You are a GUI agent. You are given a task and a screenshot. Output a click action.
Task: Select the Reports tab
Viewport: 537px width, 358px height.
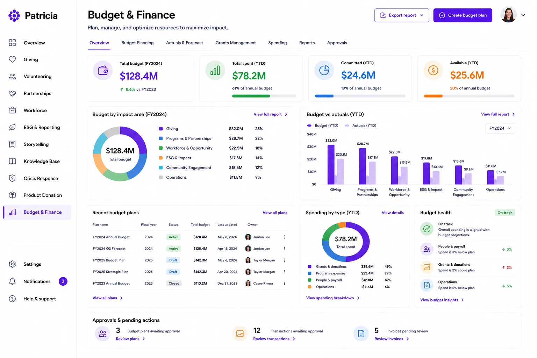coord(307,43)
